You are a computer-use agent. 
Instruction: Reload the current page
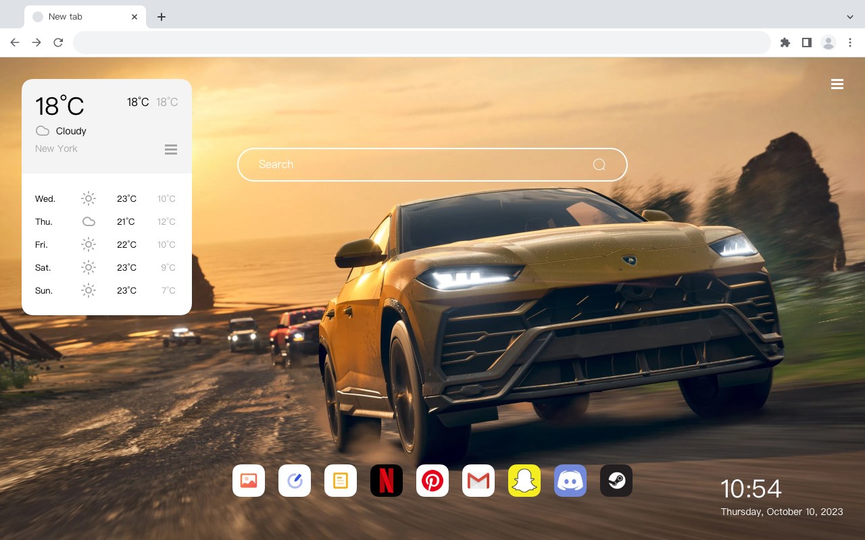58,43
